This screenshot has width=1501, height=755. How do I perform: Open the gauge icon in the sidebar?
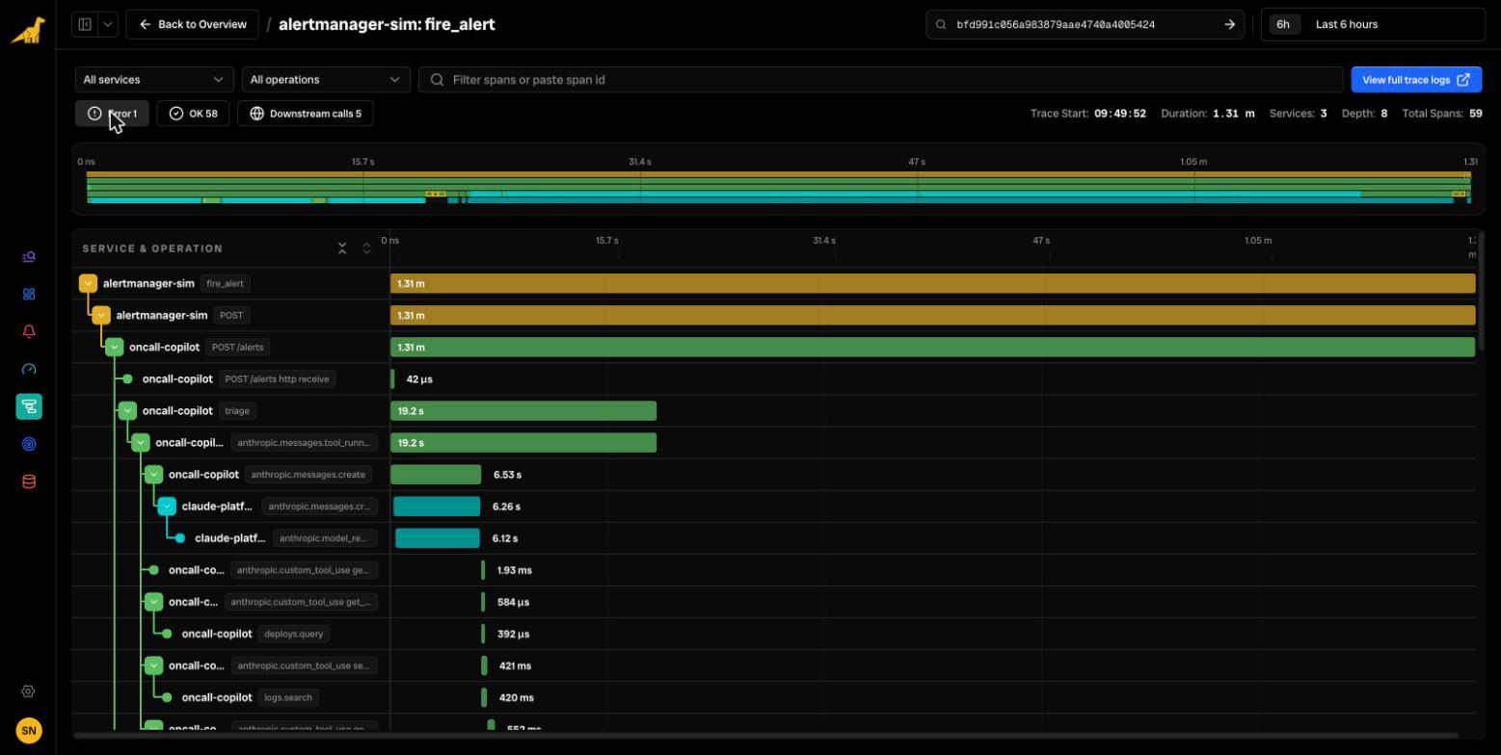(29, 369)
